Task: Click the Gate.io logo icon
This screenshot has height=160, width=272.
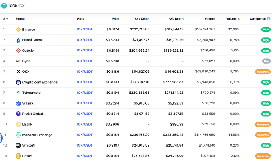Action: [18, 51]
